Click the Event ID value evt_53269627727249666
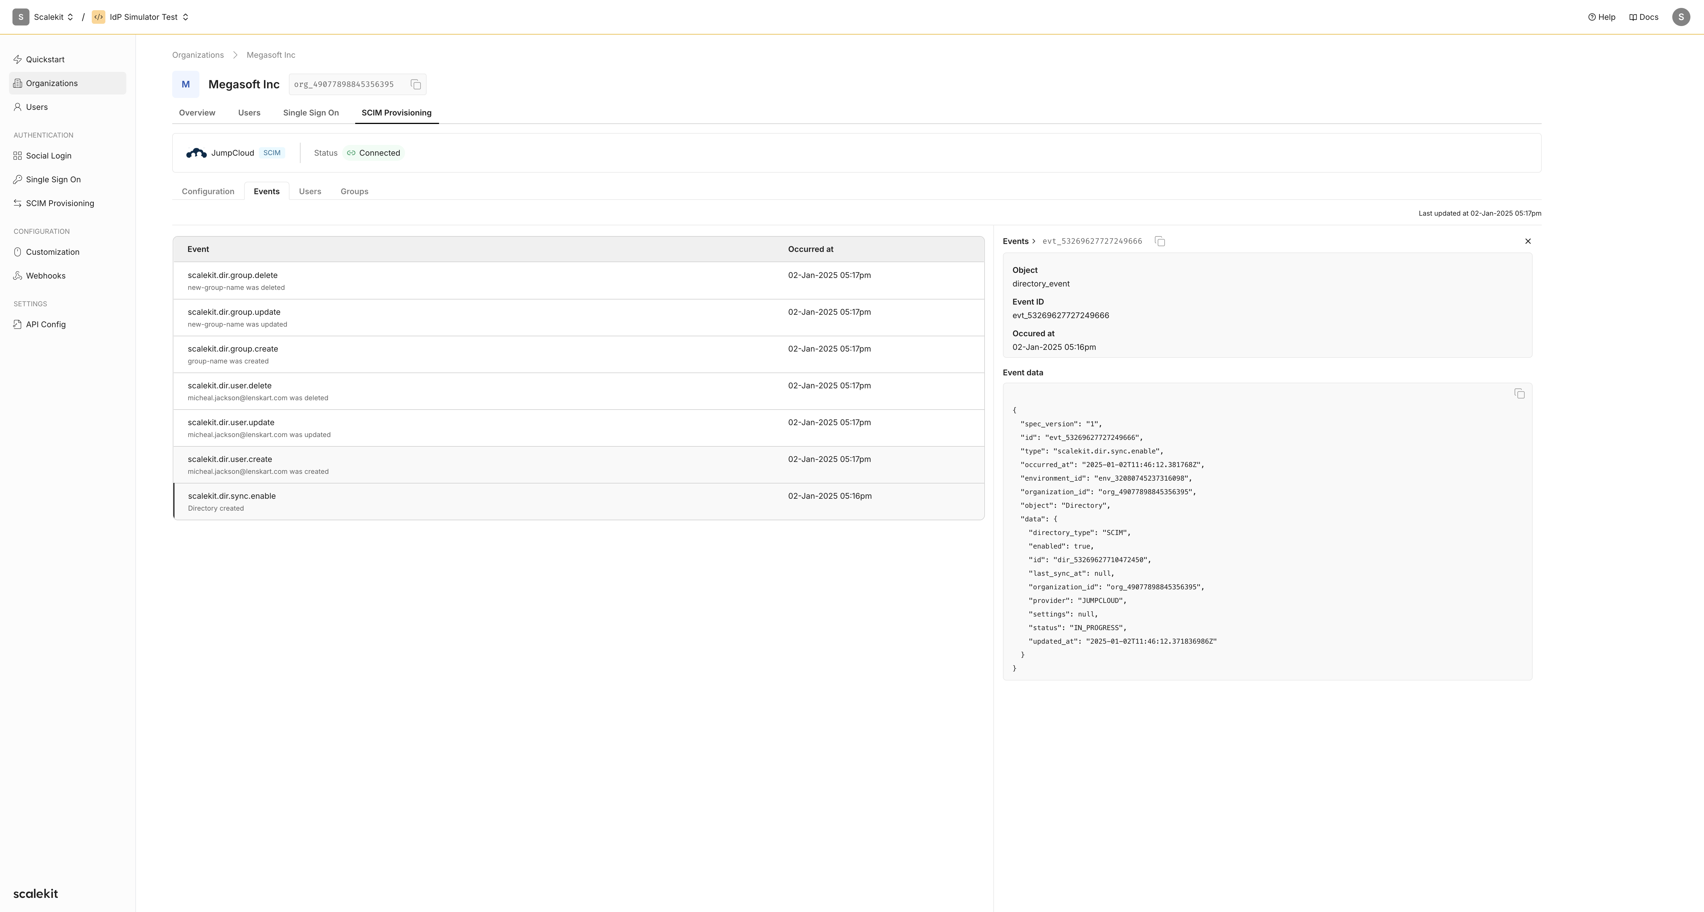The width and height of the screenshot is (1704, 912). (1060, 316)
